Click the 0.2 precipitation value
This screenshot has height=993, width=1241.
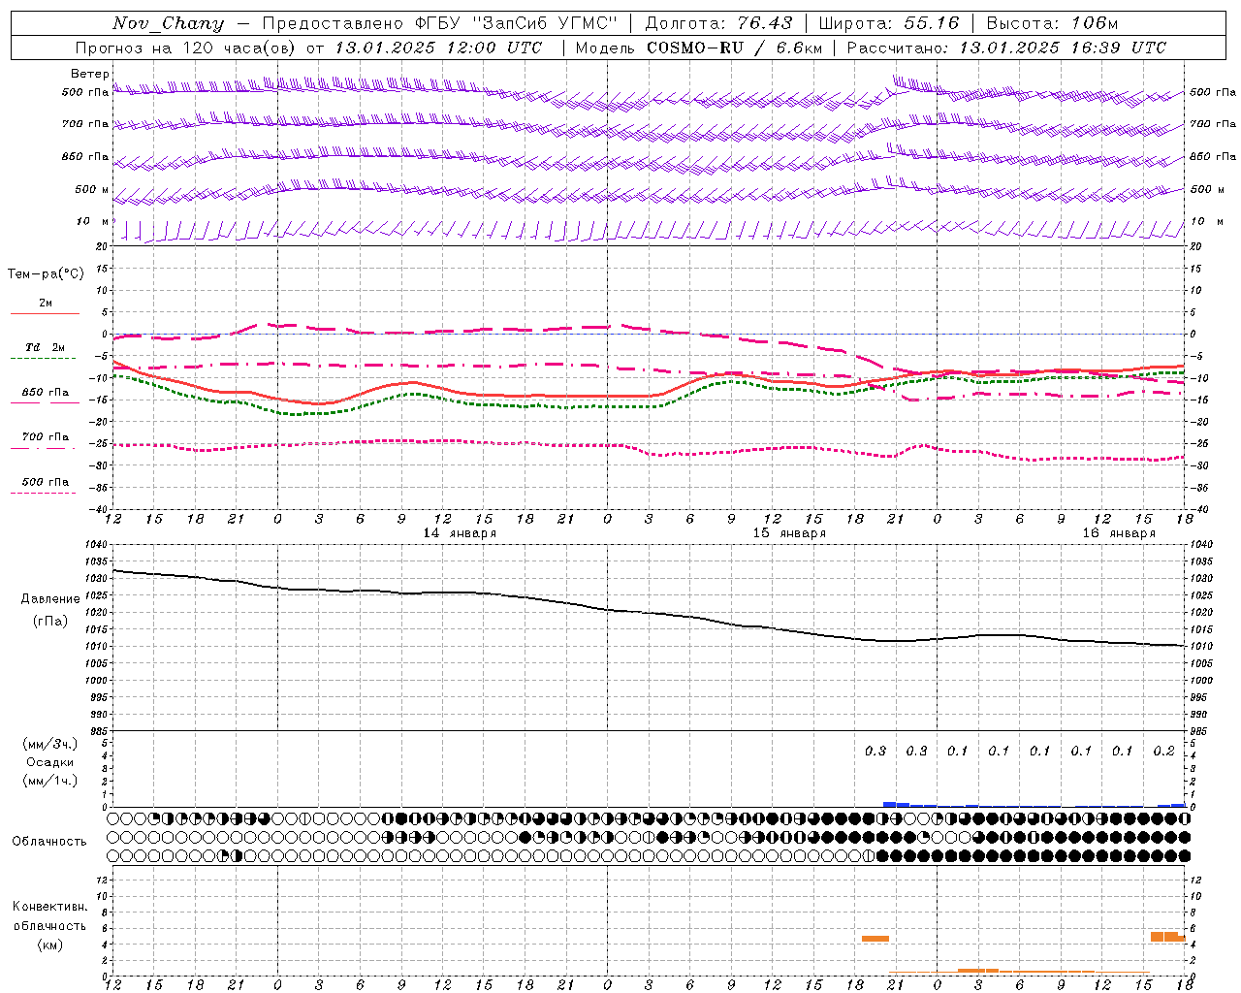(1163, 752)
